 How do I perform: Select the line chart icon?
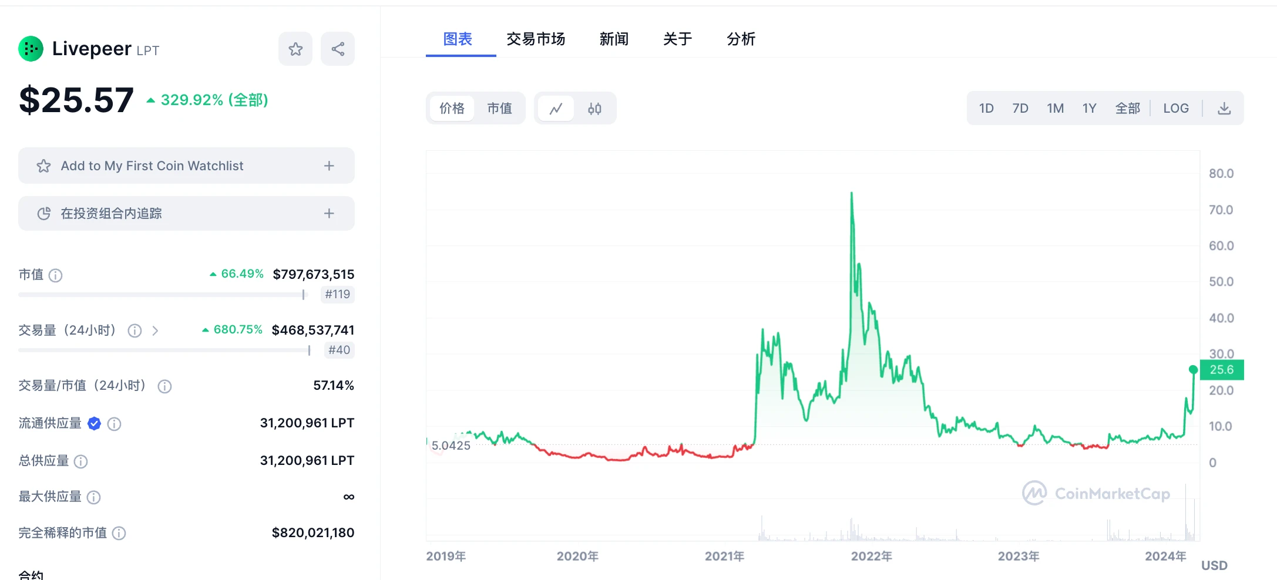(x=556, y=108)
